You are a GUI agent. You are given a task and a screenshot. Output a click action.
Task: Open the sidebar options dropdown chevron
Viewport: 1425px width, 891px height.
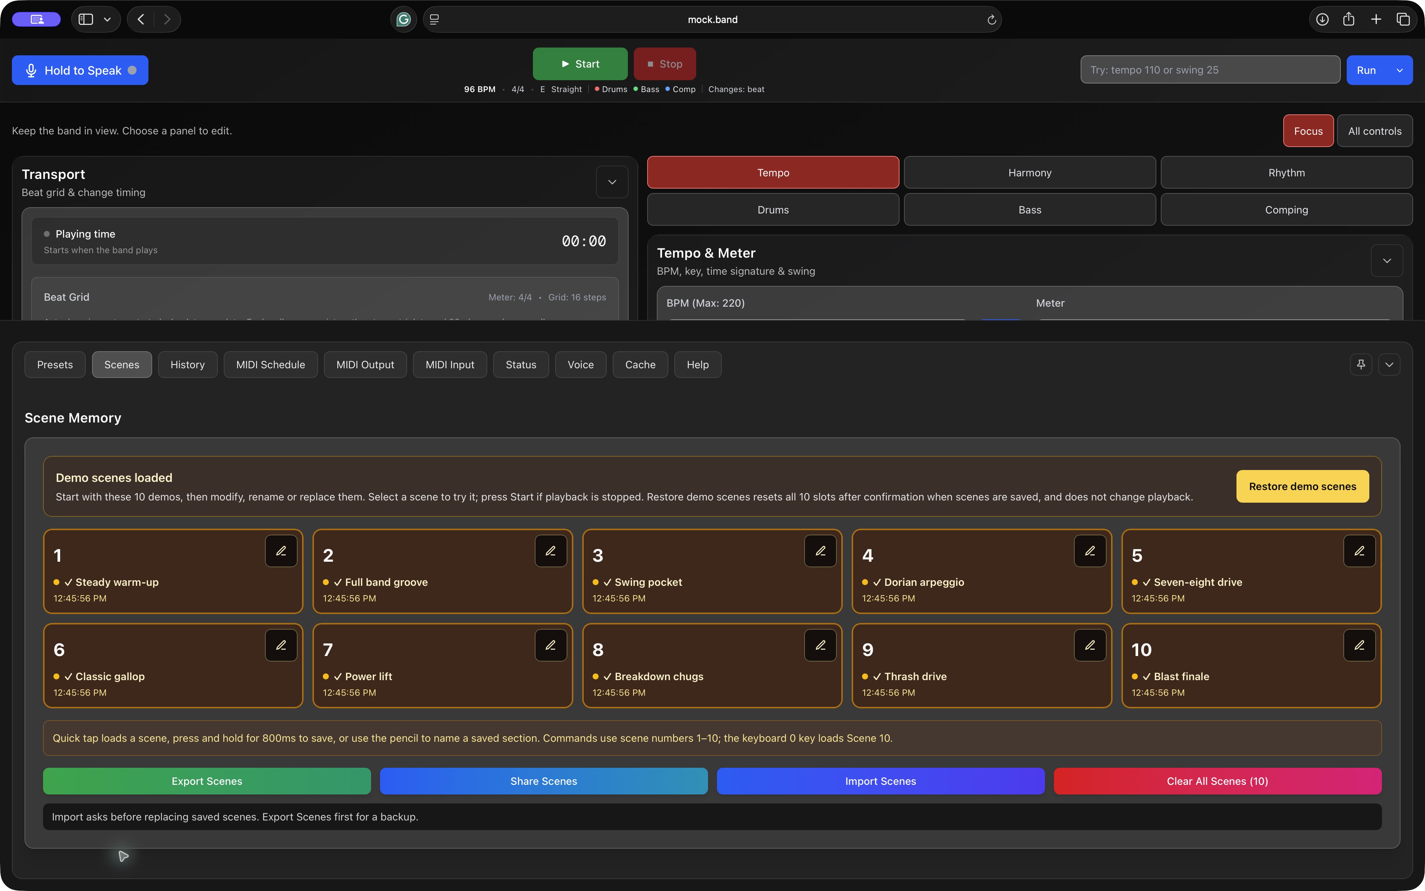[107, 19]
